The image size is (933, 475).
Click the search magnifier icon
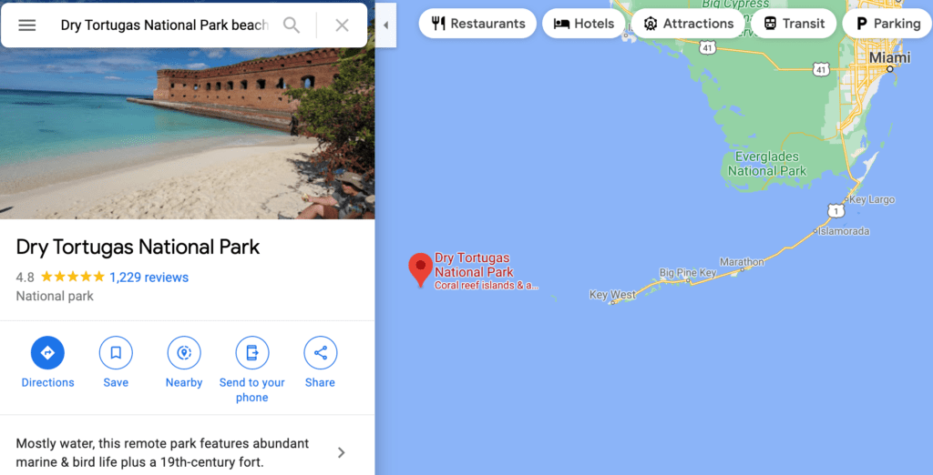point(291,25)
